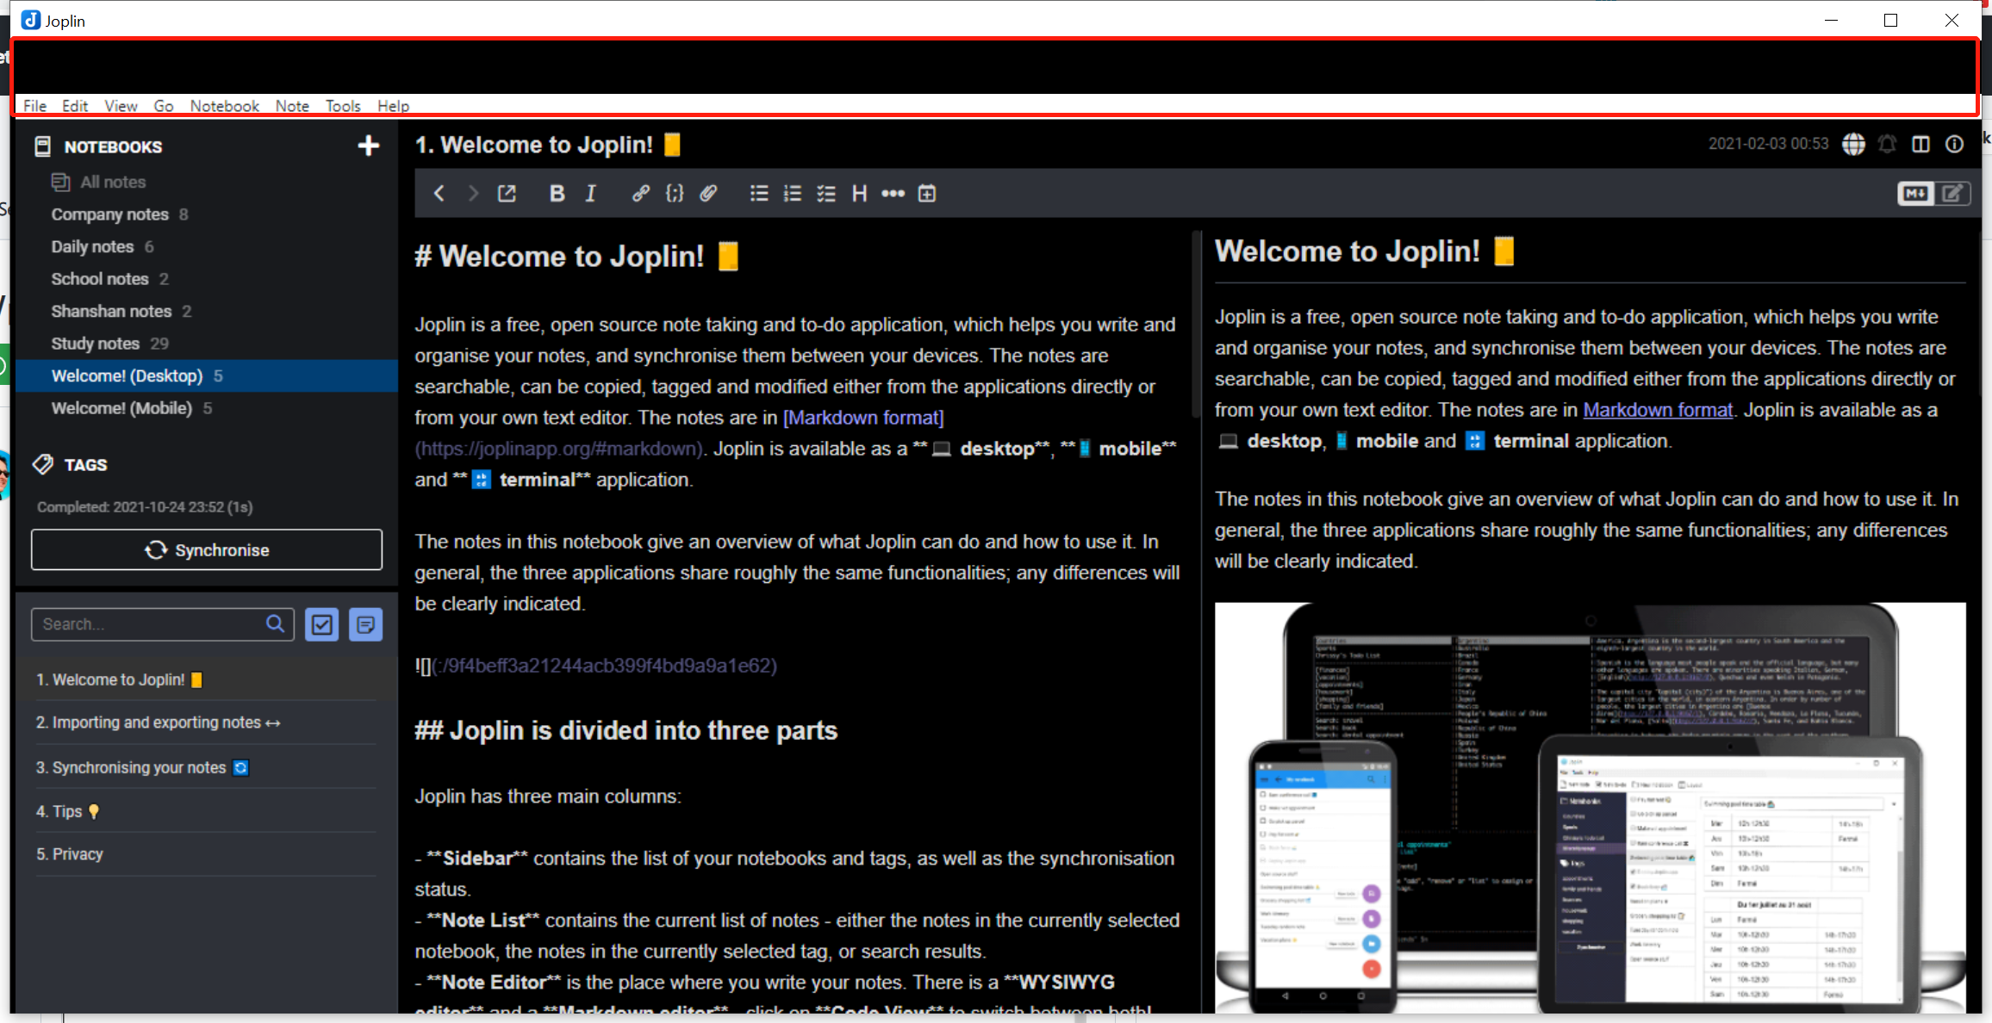
Task: Toggle notes filter next to search field
Action: click(x=365, y=623)
